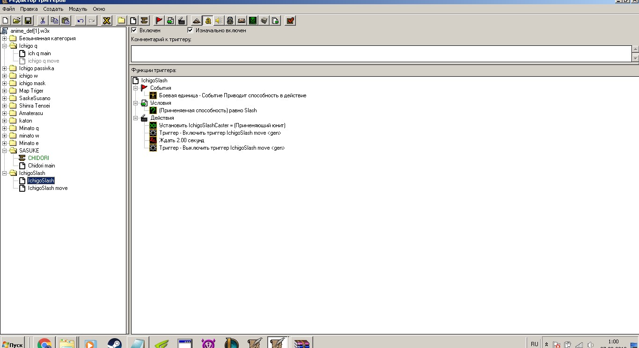Add a new action with the clapperboard icon
This screenshot has height=348, width=639.
pyautogui.click(x=182, y=21)
